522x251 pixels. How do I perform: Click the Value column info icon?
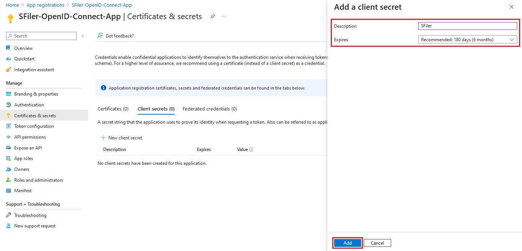(x=251, y=149)
